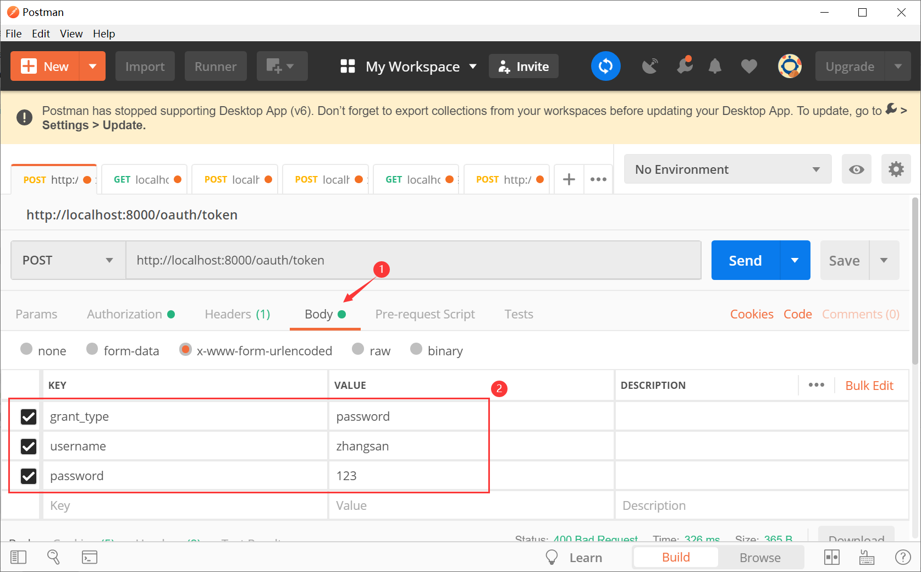Open the Code link
Image resolution: width=921 pixels, height=572 pixels.
tap(798, 314)
